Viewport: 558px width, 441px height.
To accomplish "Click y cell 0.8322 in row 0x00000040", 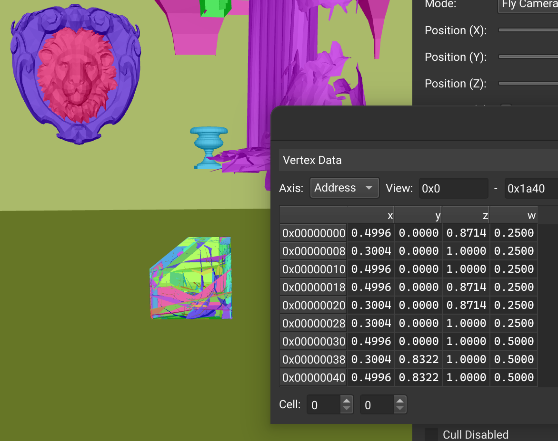I will (x=418, y=377).
